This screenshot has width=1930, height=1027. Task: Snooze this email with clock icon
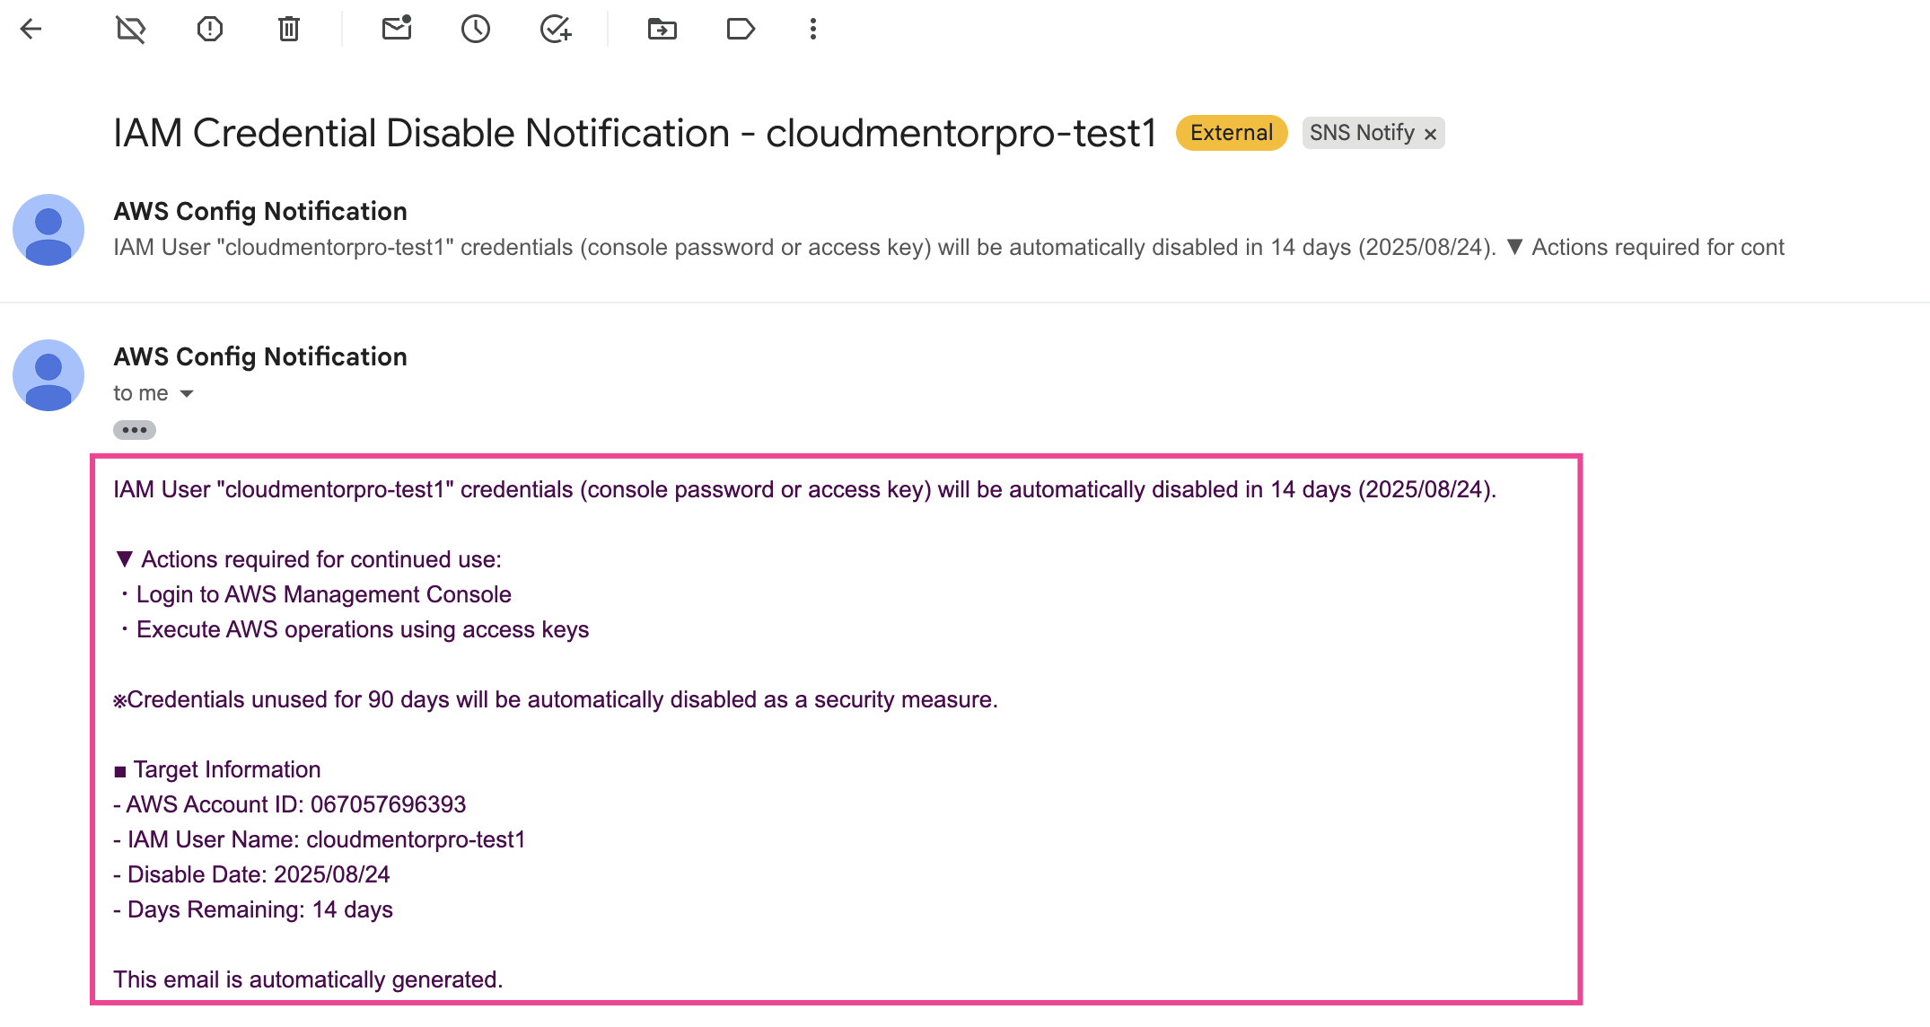click(x=475, y=30)
